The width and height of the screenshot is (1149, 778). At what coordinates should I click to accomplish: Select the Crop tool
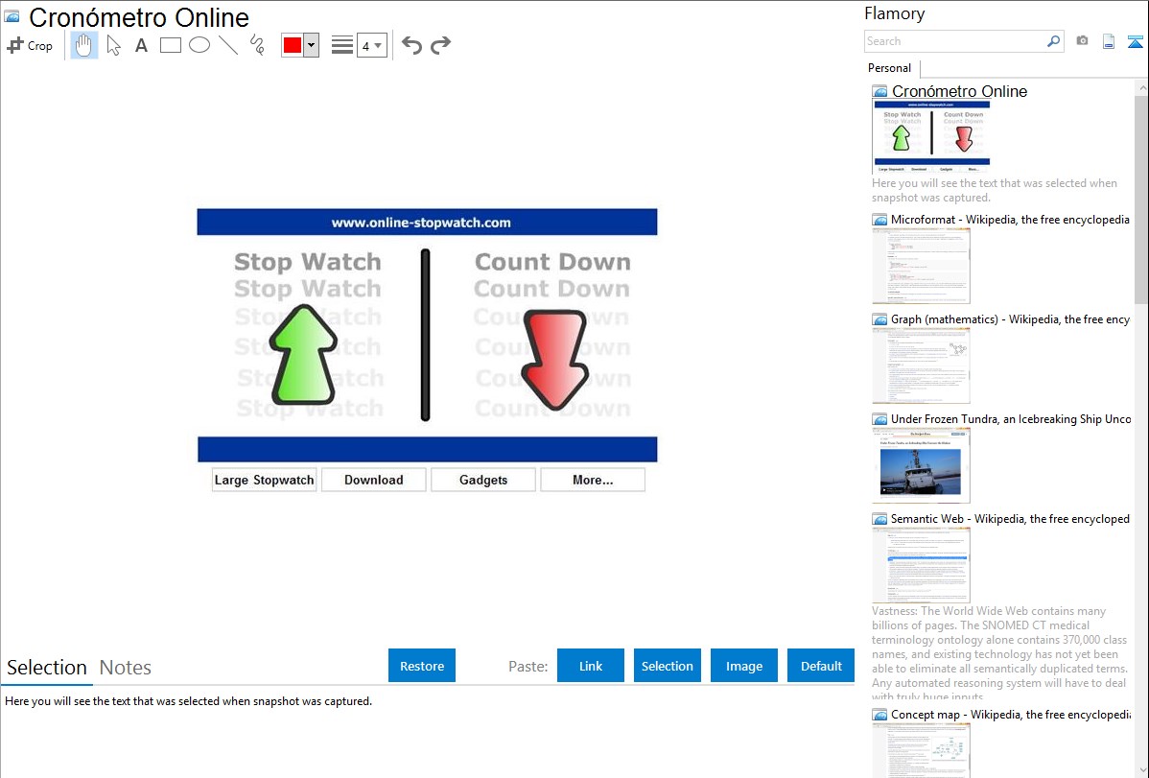click(x=30, y=45)
